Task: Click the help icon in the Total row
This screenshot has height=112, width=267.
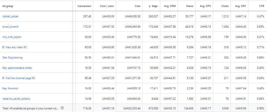Action: pos(62,108)
